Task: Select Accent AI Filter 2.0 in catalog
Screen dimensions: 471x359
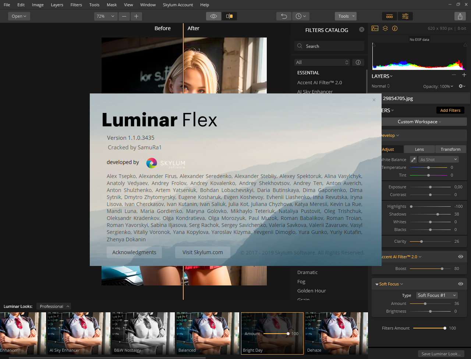Action: [x=320, y=82]
